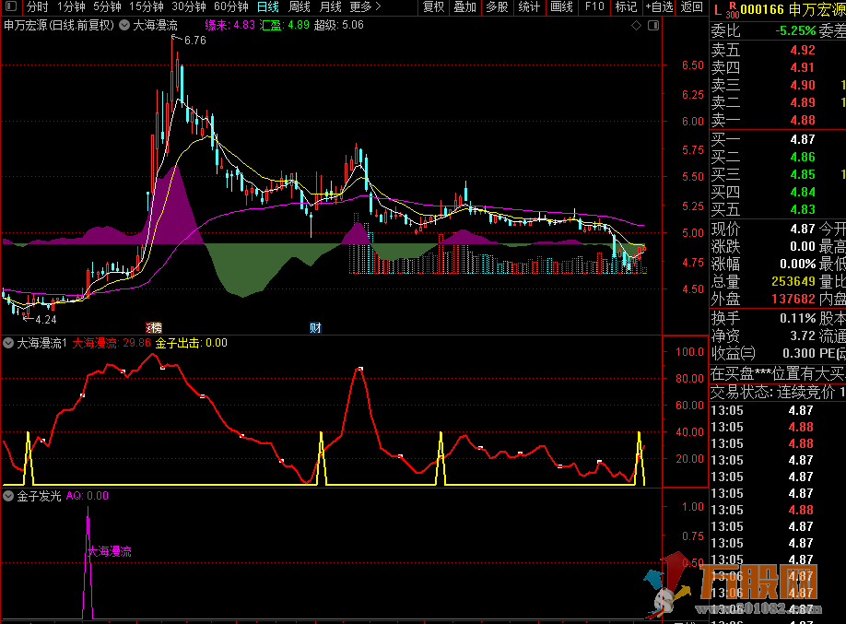The image size is (846, 624).
Task: Select the 5分钟 period tab
Action: point(107,7)
